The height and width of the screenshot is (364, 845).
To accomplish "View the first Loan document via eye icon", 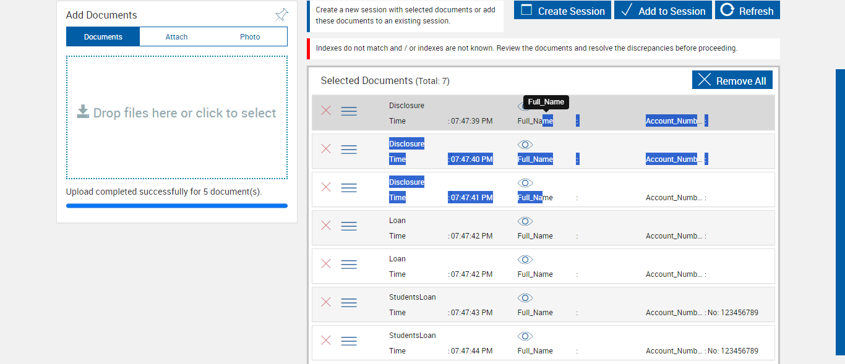I will pyautogui.click(x=525, y=221).
